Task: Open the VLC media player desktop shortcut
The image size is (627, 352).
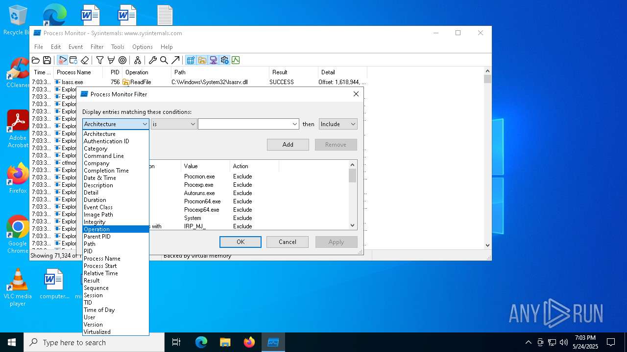Action: 18,287
